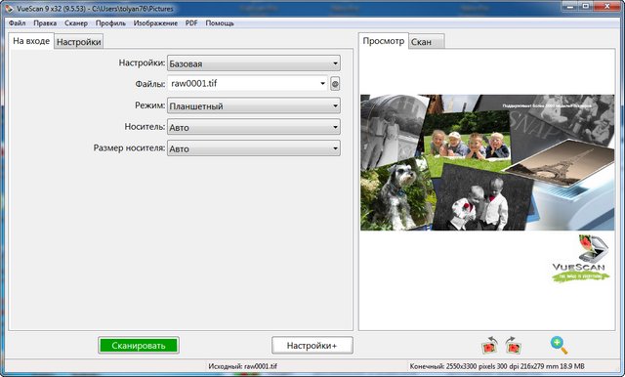Click status text Исходный: raw0001.tif

pos(242,366)
